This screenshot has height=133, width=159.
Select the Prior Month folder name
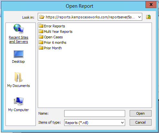(x=53, y=48)
